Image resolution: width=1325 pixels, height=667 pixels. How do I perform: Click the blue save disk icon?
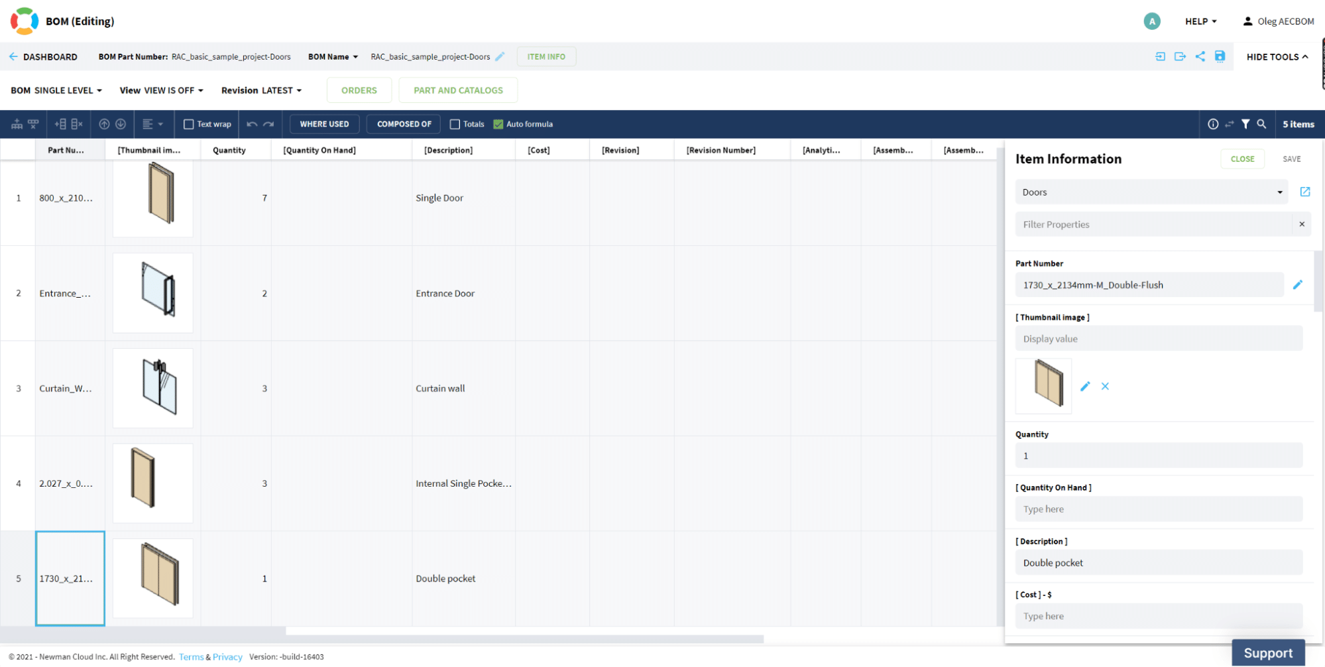pos(1220,56)
